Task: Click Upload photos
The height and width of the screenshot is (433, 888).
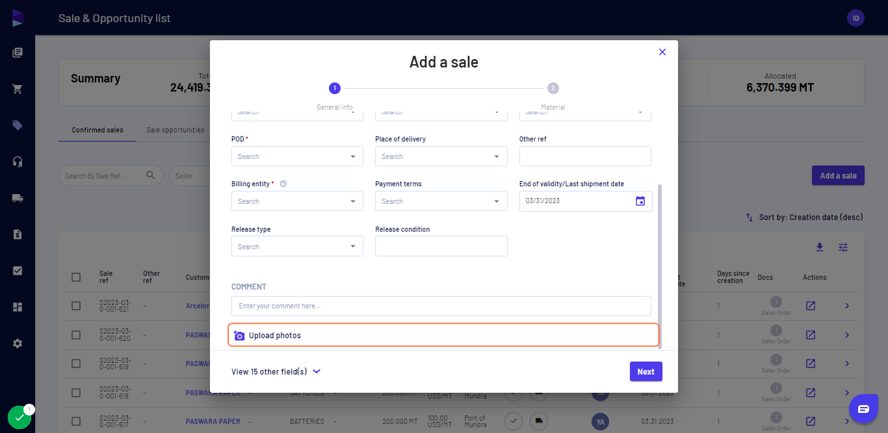Action: (x=444, y=335)
